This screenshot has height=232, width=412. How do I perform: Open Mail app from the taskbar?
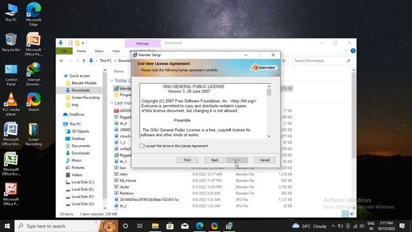(x=185, y=226)
